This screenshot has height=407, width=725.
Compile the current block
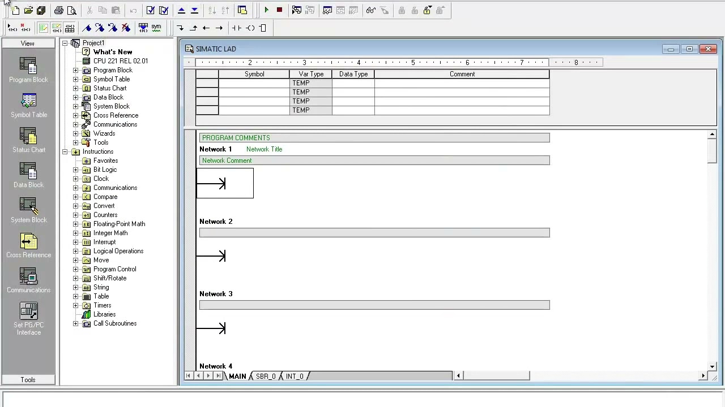point(151,10)
